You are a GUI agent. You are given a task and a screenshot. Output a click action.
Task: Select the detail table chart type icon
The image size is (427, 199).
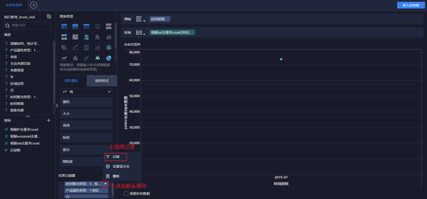[x=87, y=26]
